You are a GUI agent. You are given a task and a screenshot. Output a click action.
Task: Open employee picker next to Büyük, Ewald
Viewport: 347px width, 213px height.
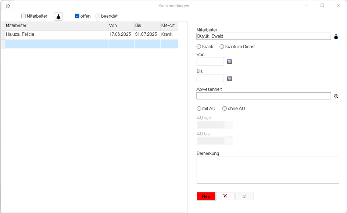click(x=336, y=36)
